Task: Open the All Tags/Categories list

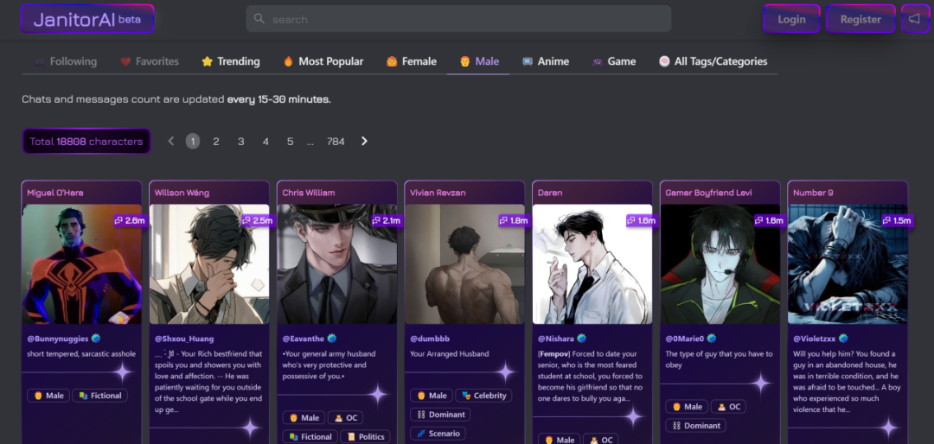Action: point(713,61)
